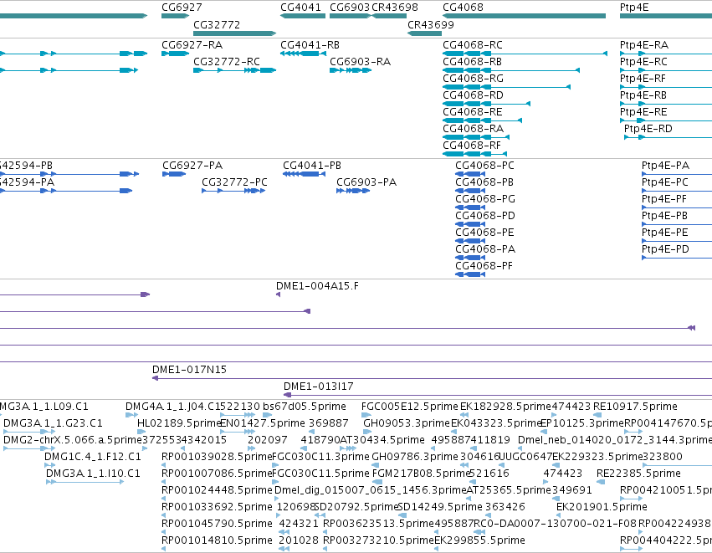The height and width of the screenshot is (553, 712).
Task: Select protein Ptp4E-PB
Action: point(677,224)
